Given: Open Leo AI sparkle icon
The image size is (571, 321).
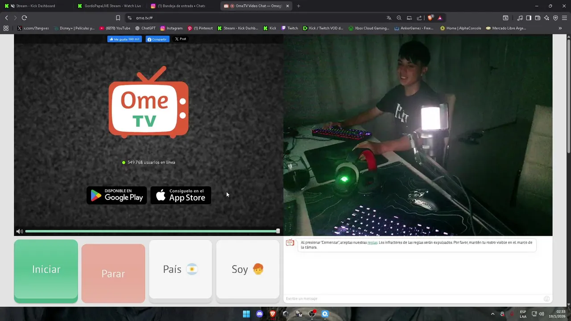Looking at the screenshot, I should pos(547,18).
